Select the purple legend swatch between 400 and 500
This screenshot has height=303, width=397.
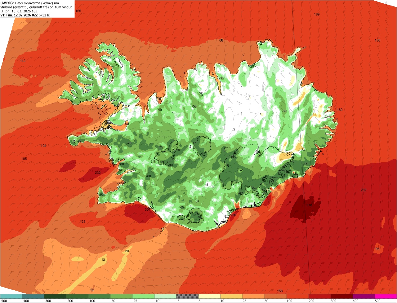point(364,296)
